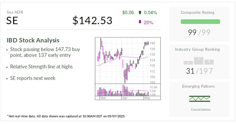This screenshot has width=236, height=124.
Task: Click the Apr marker on chart axis
Action: point(125,98)
